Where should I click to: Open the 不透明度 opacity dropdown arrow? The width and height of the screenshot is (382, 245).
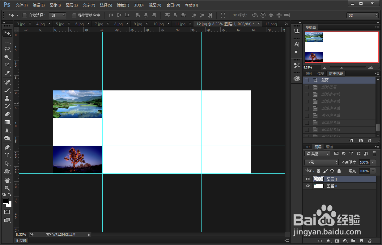pyautogui.click(x=373, y=162)
